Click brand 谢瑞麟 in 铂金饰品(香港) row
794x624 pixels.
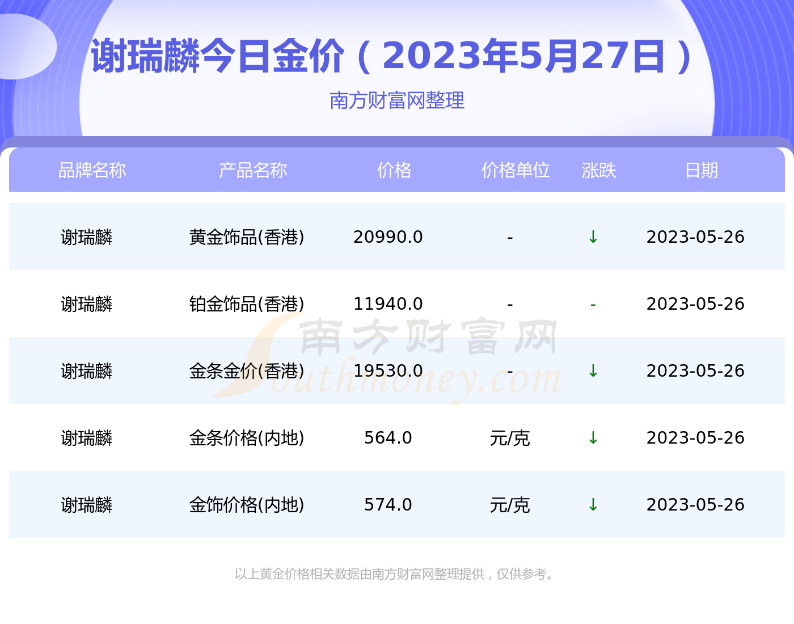pos(87,304)
